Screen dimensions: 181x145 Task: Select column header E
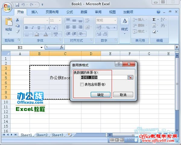[110, 54]
